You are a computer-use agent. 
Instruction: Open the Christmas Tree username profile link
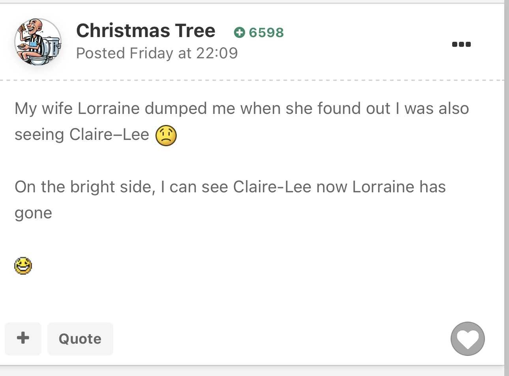pyautogui.click(x=146, y=31)
